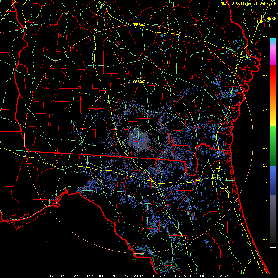The width and height of the screenshot is (278, 278).
Task: Click the -30 dBZ scale value
Action: [264, 238]
